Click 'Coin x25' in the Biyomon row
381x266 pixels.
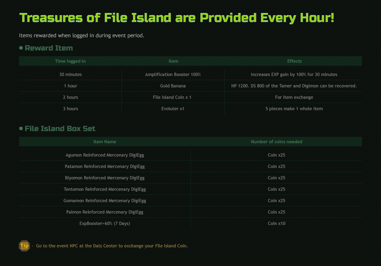pos(277,178)
